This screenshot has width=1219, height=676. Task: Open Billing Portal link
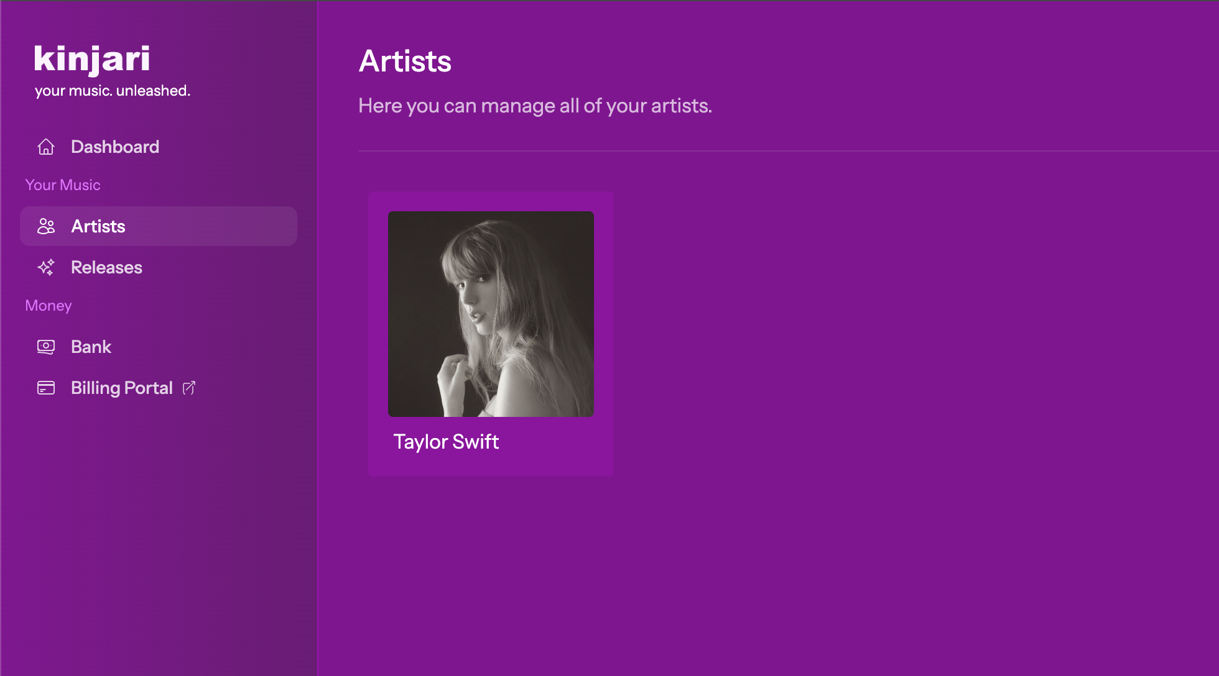point(159,388)
